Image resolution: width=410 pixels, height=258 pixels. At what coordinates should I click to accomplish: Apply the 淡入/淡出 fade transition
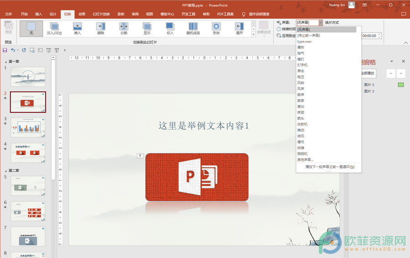pos(54,29)
